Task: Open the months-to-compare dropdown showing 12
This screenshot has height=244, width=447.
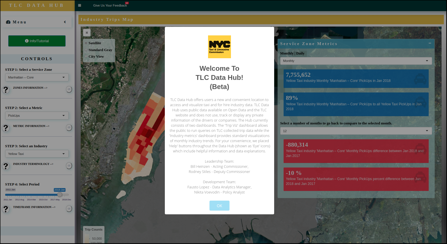Action: pyautogui.click(x=356, y=131)
